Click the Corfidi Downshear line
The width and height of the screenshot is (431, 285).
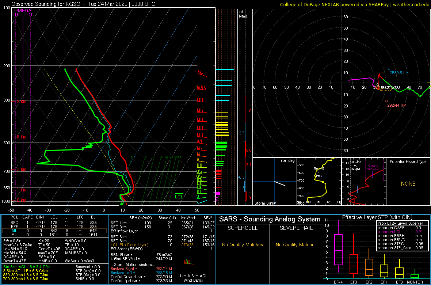pyautogui.click(x=142, y=277)
